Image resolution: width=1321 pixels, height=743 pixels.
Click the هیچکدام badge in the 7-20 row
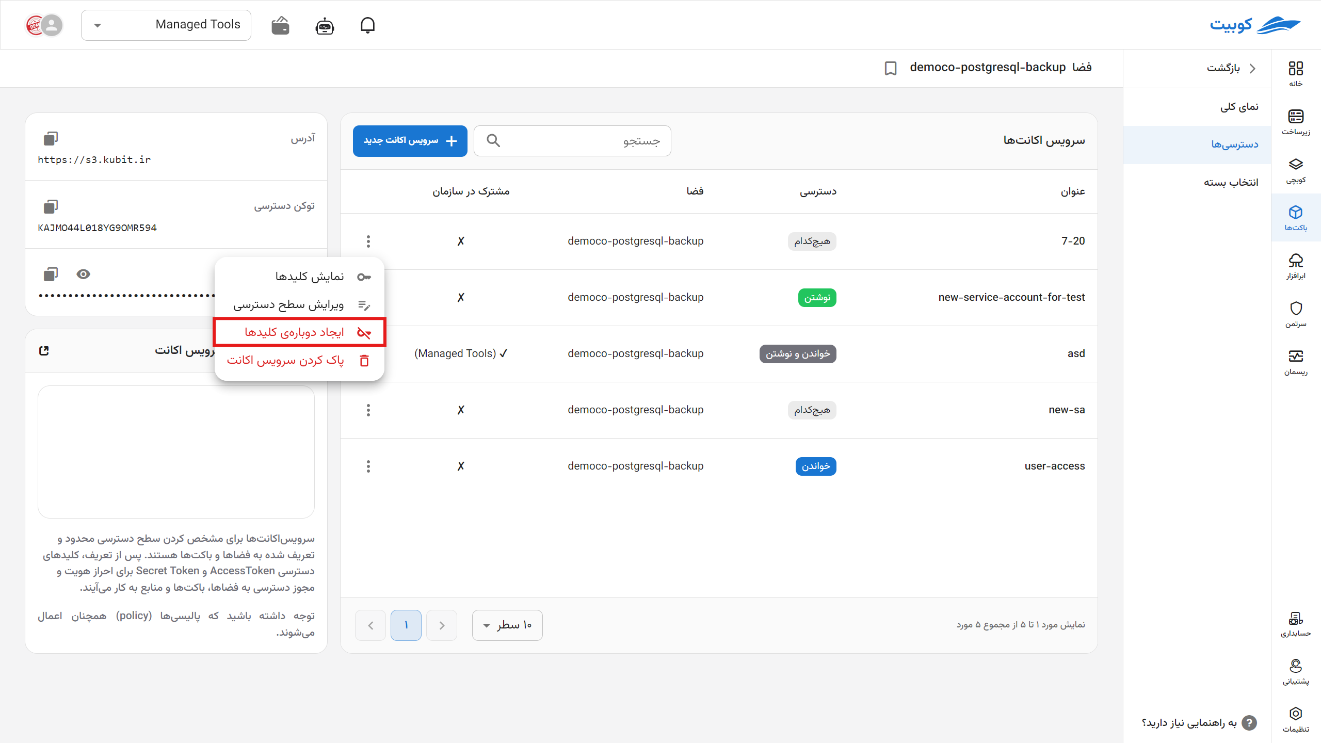812,241
